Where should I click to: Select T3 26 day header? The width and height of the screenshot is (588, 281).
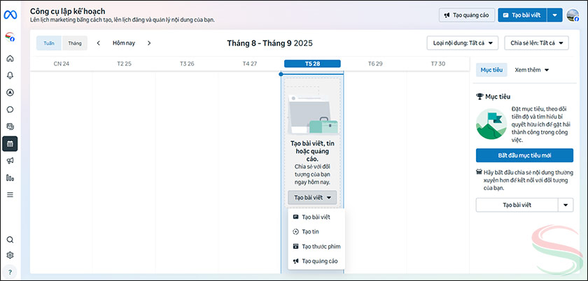point(187,64)
